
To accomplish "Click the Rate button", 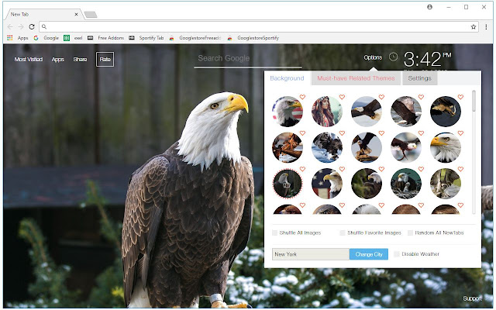I will [105, 59].
